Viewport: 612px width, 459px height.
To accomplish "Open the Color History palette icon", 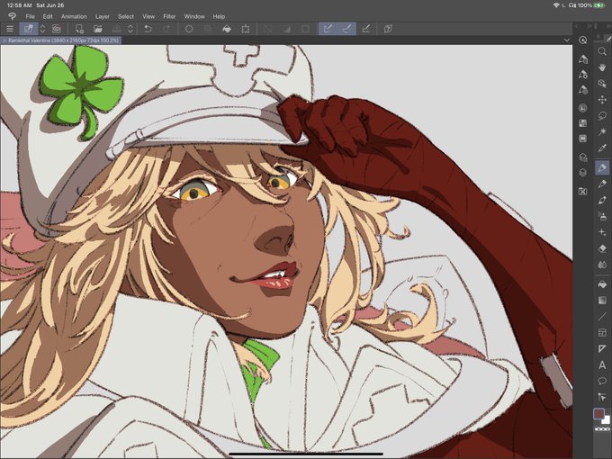I will click(582, 139).
